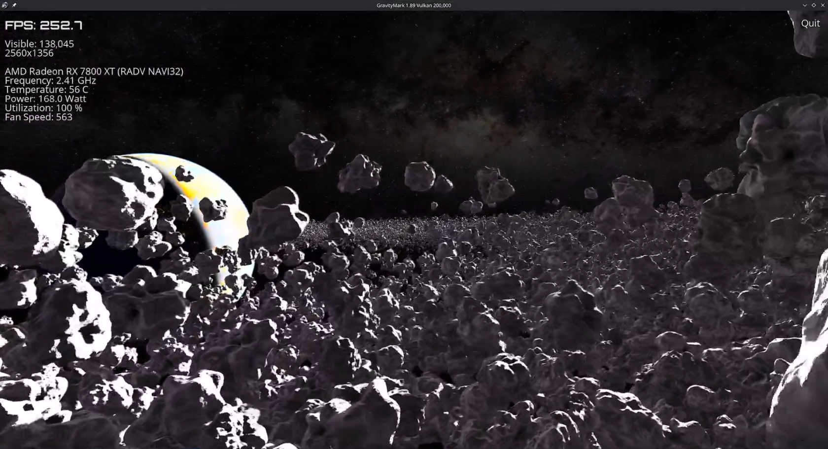Click the FPS: 252.7 counter readout

(x=43, y=25)
